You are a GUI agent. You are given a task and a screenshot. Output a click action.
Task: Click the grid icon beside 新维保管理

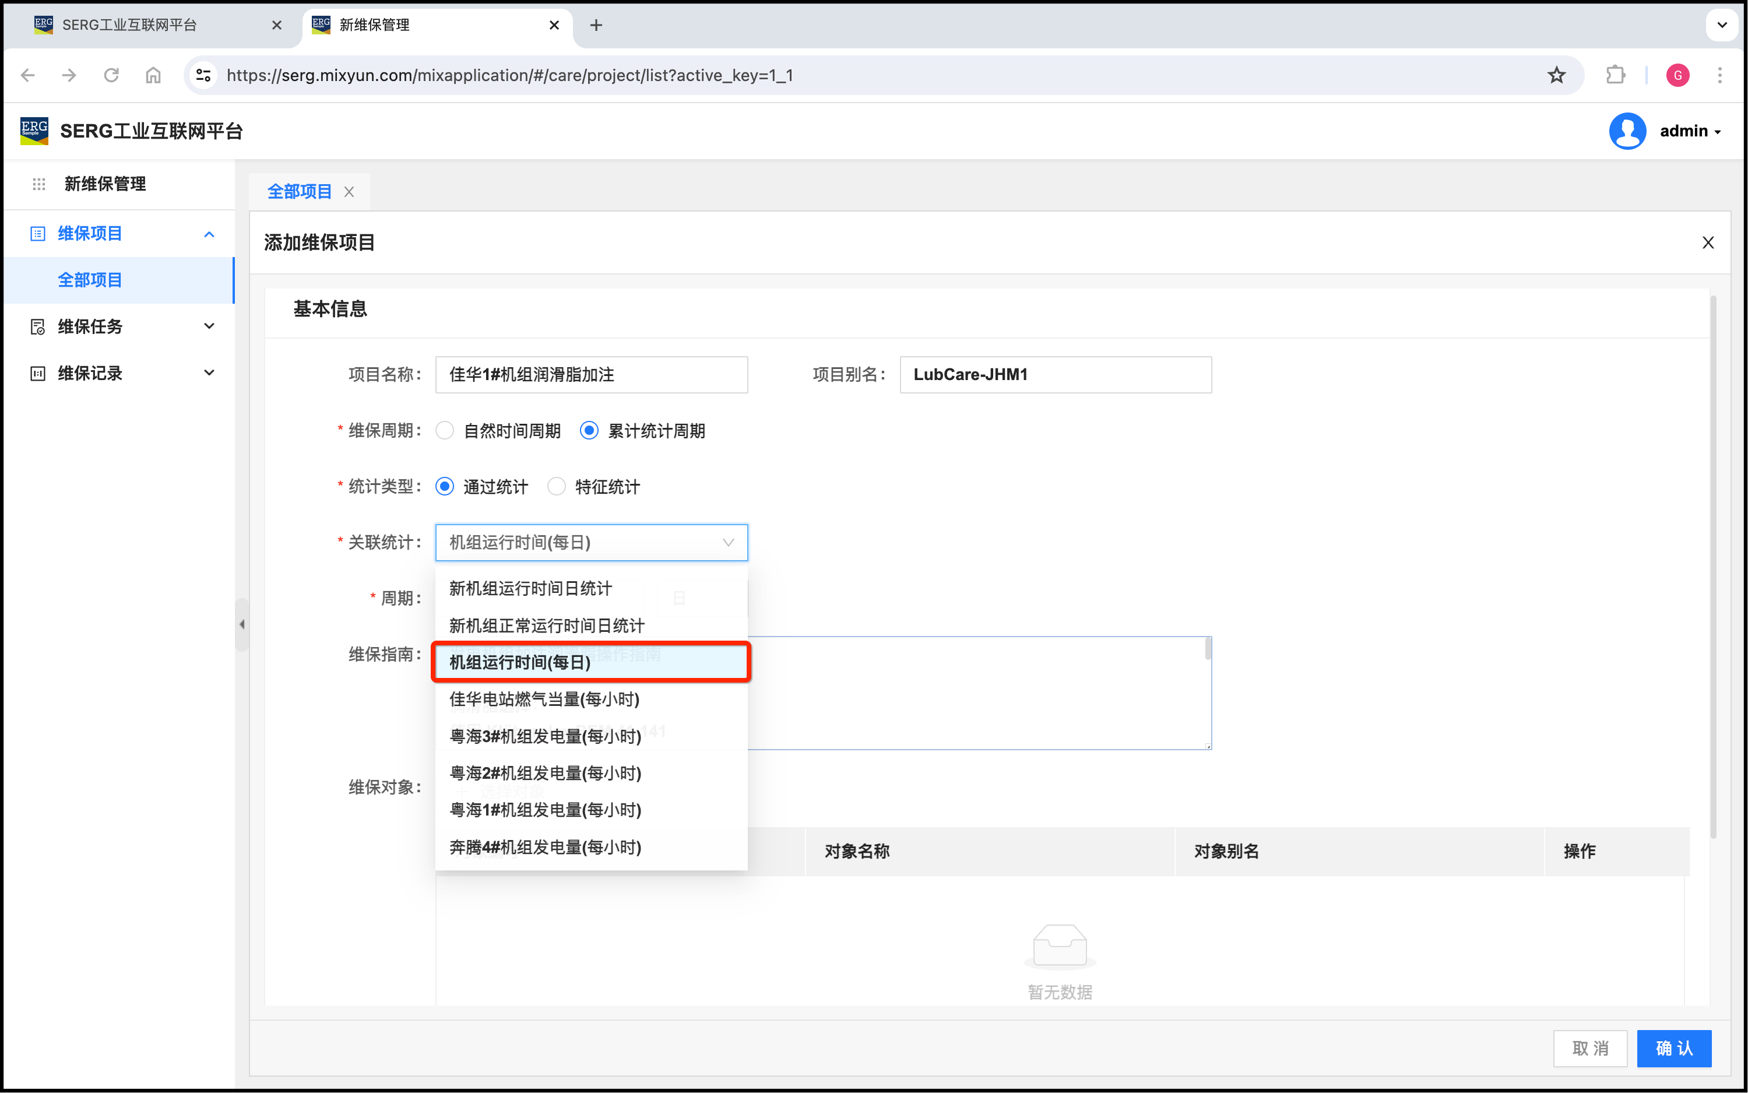pos(39,184)
